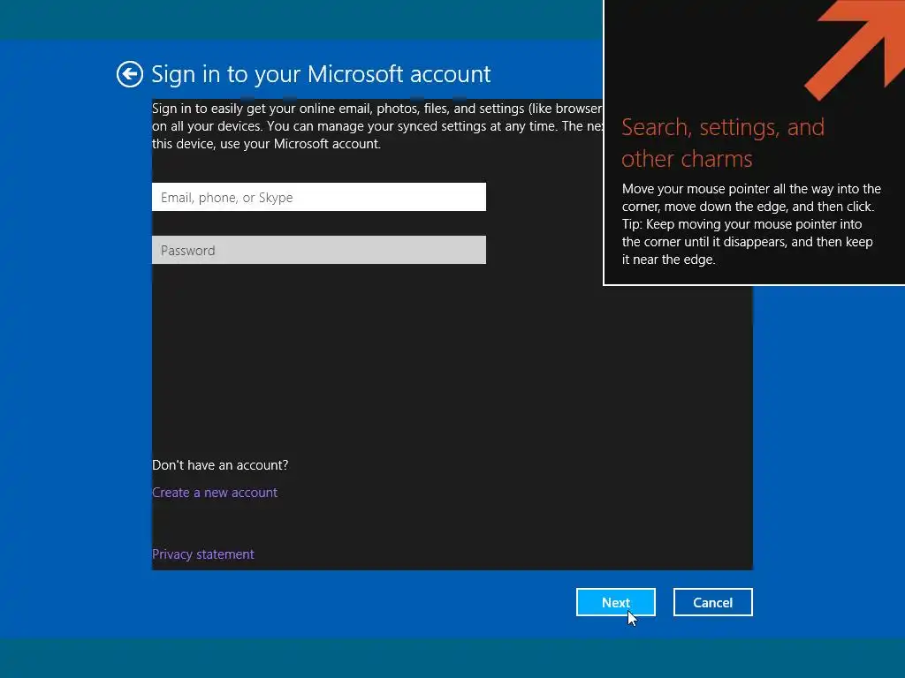Open the Create a new account link

pyautogui.click(x=215, y=493)
